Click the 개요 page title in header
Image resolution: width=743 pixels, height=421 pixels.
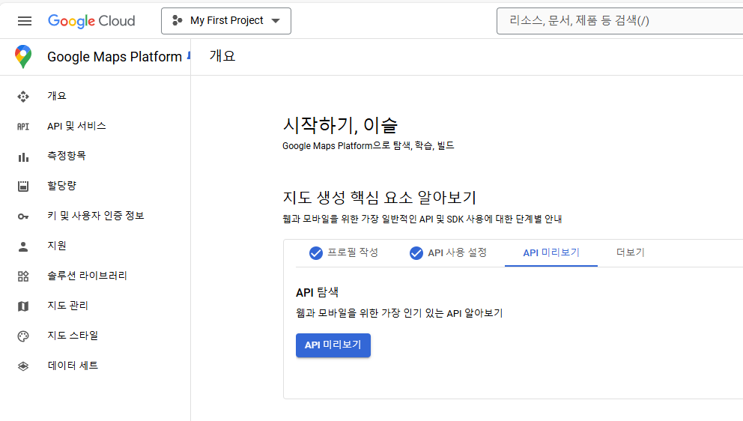pos(222,56)
